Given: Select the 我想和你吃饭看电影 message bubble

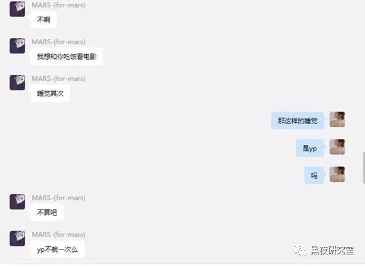Looking at the screenshot, I should click(66, 57).
